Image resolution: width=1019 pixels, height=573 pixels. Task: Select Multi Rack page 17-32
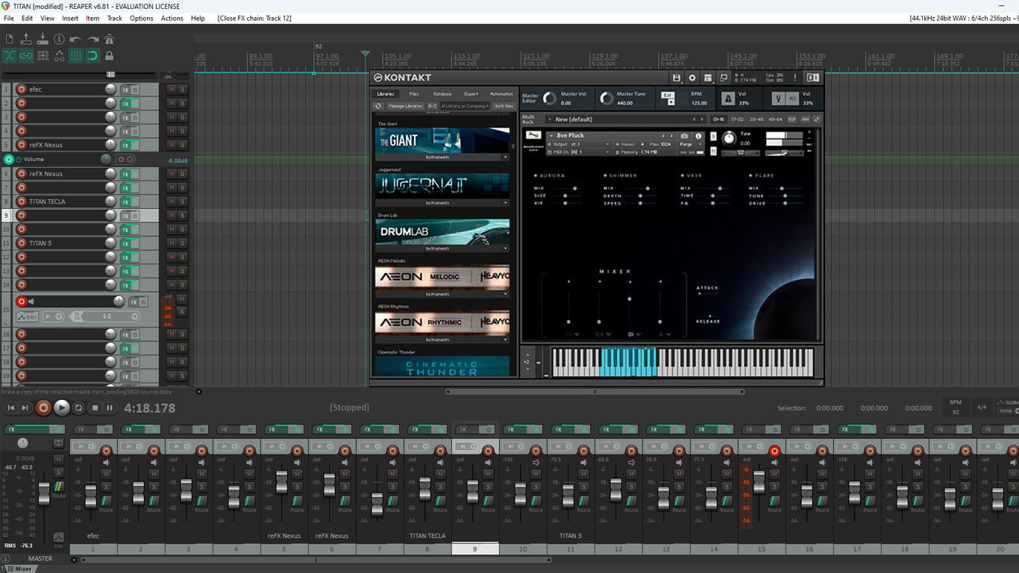pos(736,119)
